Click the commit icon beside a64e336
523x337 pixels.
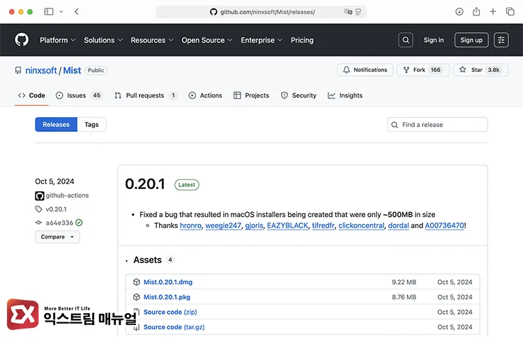(x=38, y=223)
